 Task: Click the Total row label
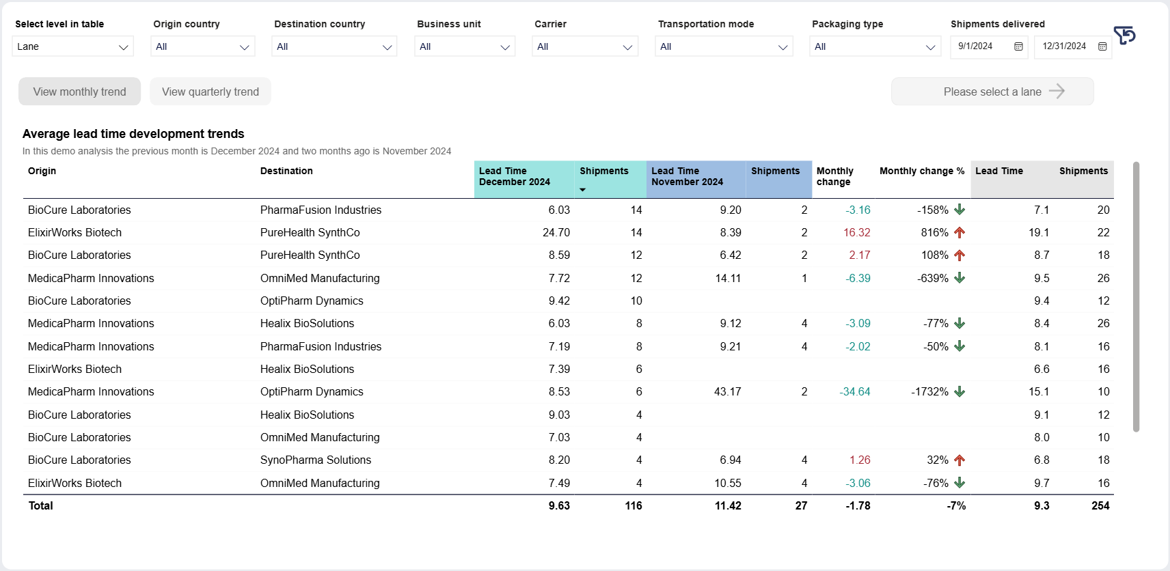[40, 505]
